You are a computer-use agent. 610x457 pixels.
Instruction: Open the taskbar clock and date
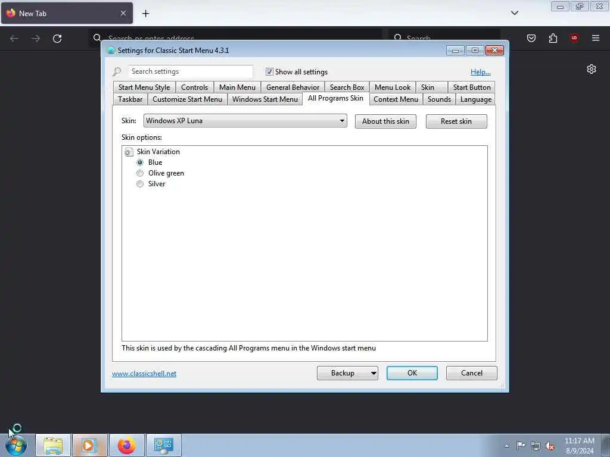[x=580, y=446]
